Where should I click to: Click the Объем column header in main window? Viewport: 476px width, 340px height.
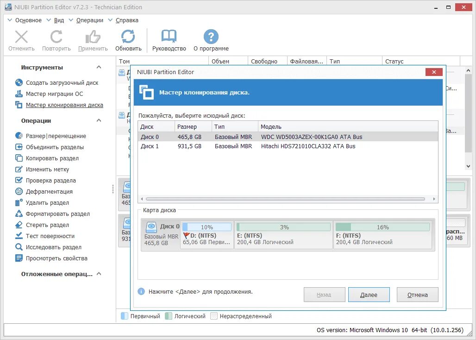click(228, 61)
